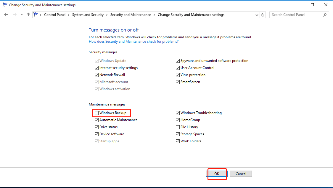Open the Security and Maintenance problems help link
This screenshot has height=188, width=333.
133,41
